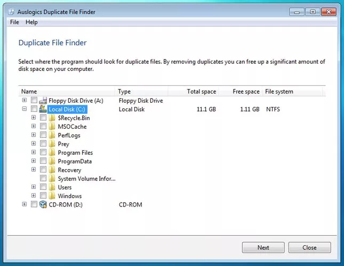Collapse the Local Disk (C:) tree node

point(25,109)
